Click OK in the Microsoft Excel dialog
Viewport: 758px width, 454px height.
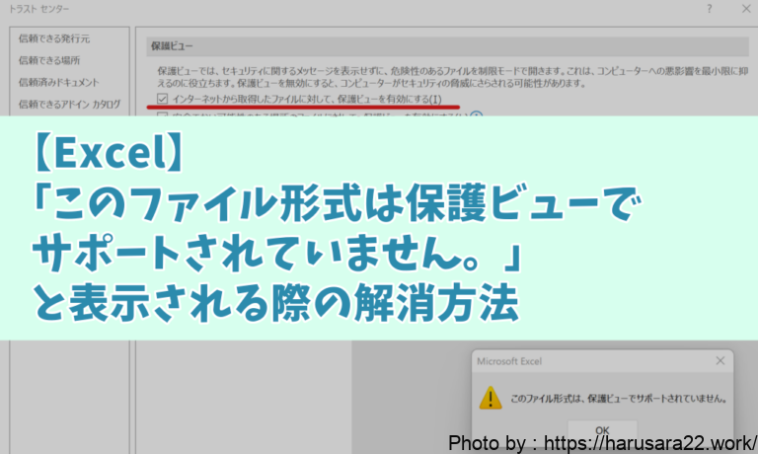coord(602,430)
